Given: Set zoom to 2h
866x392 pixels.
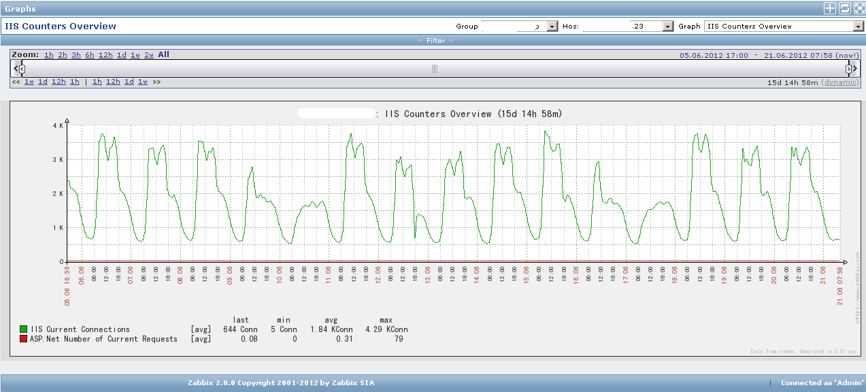Looking at the screenshot, I should [x=63, y=55].
